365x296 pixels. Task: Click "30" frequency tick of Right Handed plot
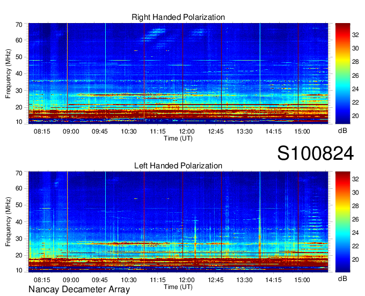(x=19, y=91)
